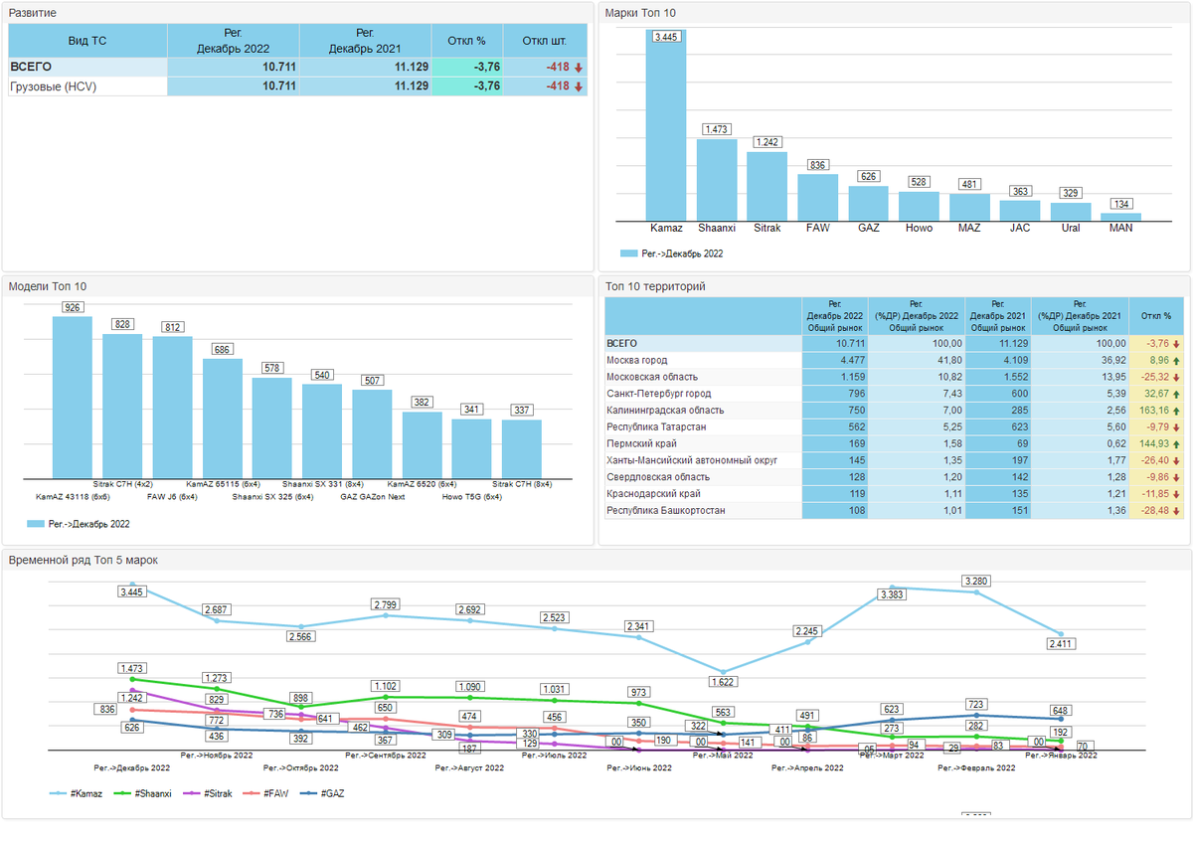Click green up arrow for Москва город
The image size is (1193, 843).
coord(1178,361)
